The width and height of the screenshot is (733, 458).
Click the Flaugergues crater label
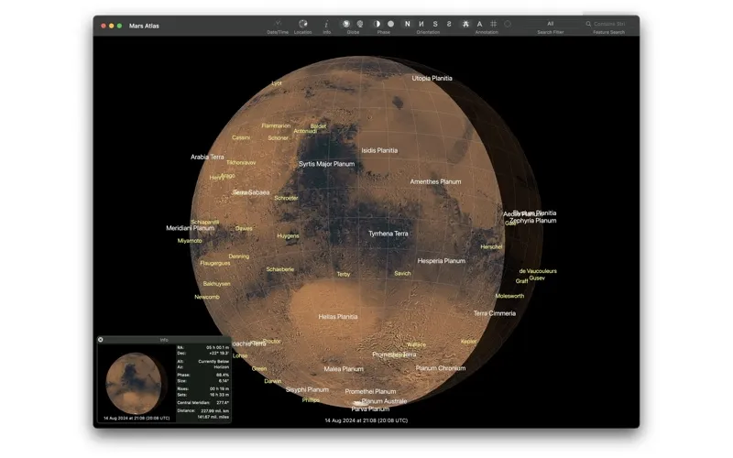215,263
